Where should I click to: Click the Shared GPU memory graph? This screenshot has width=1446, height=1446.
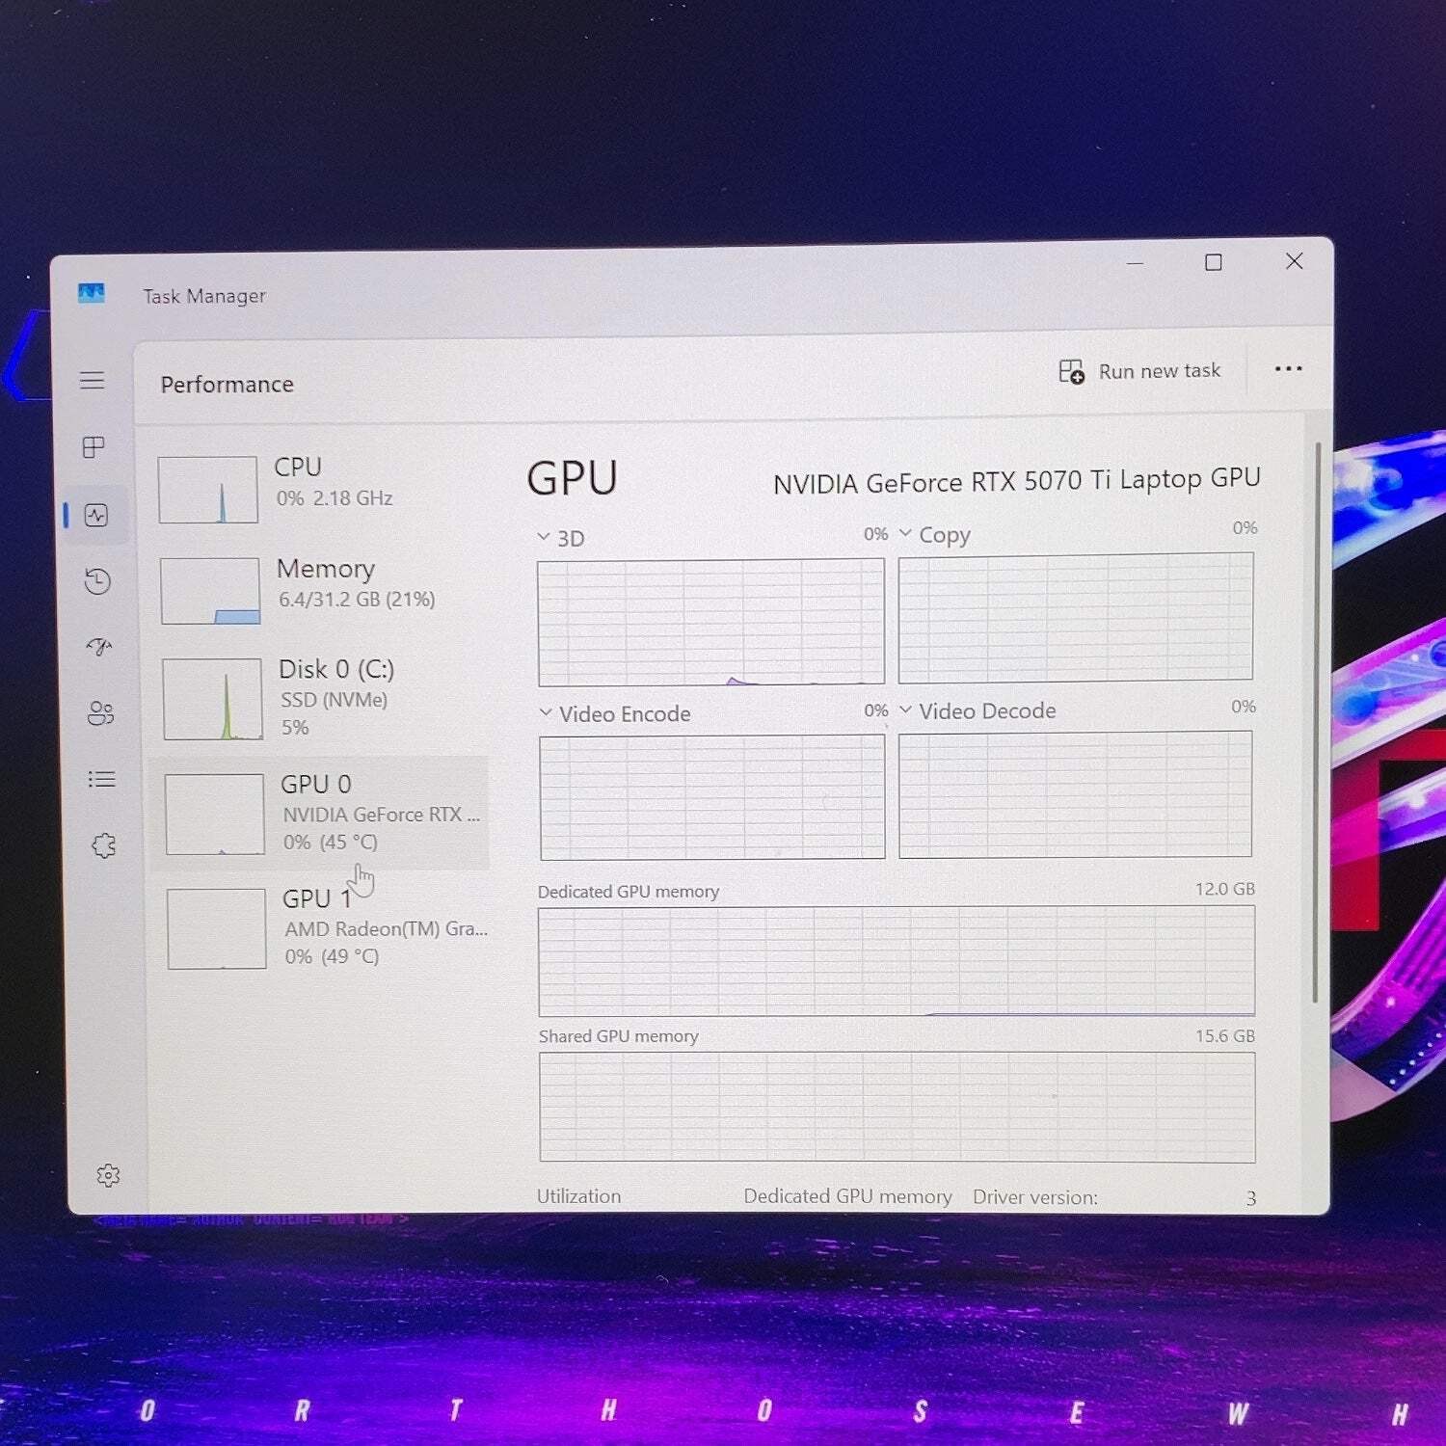point(897,1107)
